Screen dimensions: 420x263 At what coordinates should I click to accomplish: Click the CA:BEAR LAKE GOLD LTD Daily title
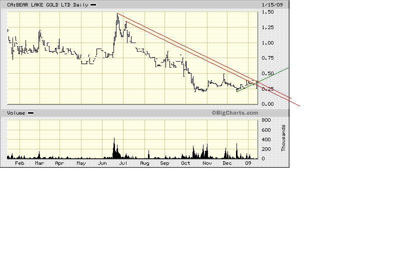(47, 5)
